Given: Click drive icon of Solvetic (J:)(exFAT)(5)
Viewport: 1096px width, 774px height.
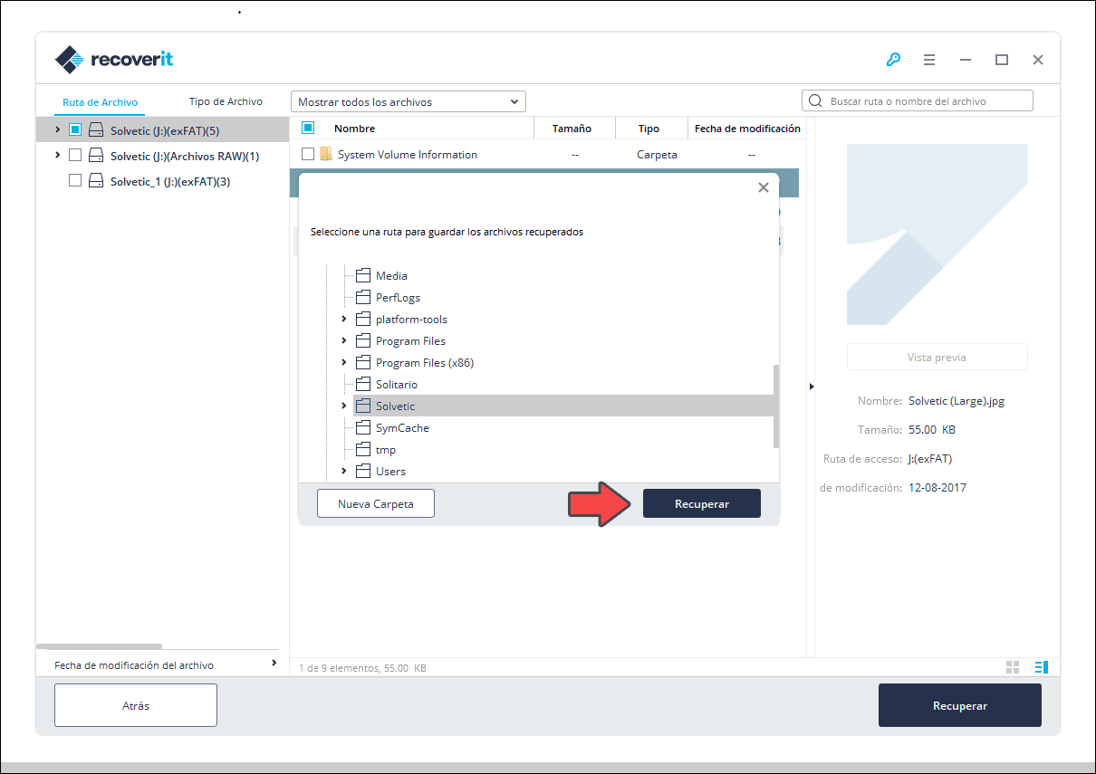Looking at the screenshot, I should (96, 130).
